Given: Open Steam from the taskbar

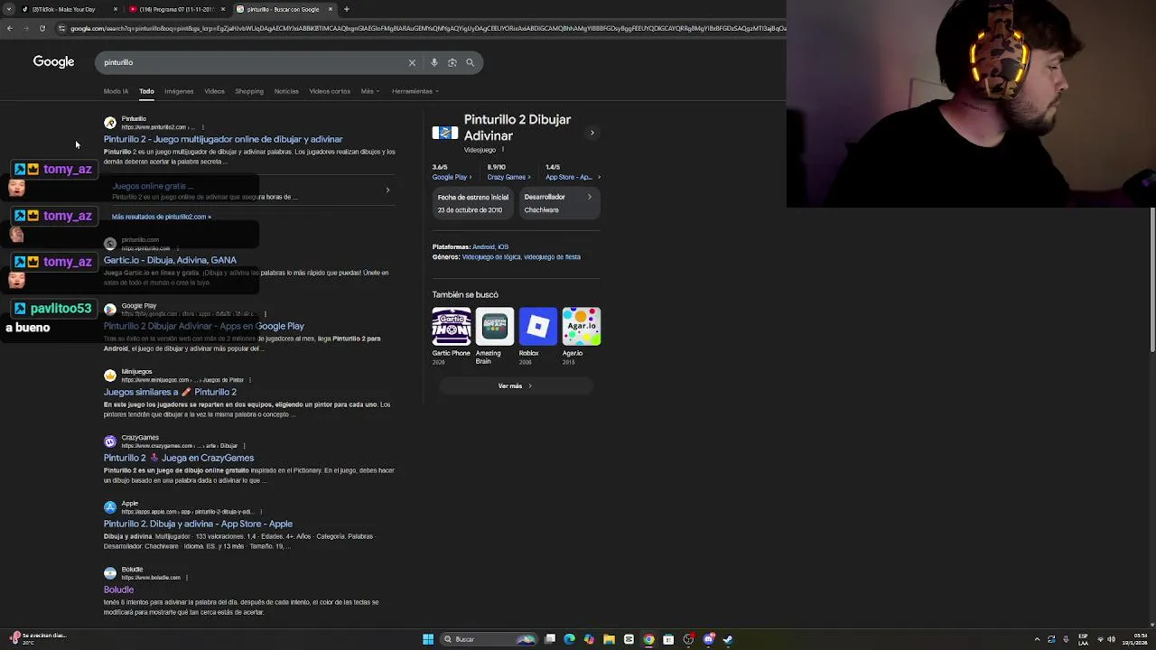Looking at the screenshot, I should (728, 639).
